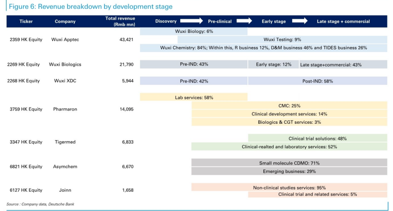The width and height of the screenshot is (393, 211).
Task: Select ticker '6821 HK Equity'
Action: [26, 166]
